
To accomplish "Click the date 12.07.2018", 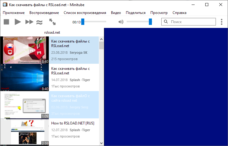I will [59, 130].
